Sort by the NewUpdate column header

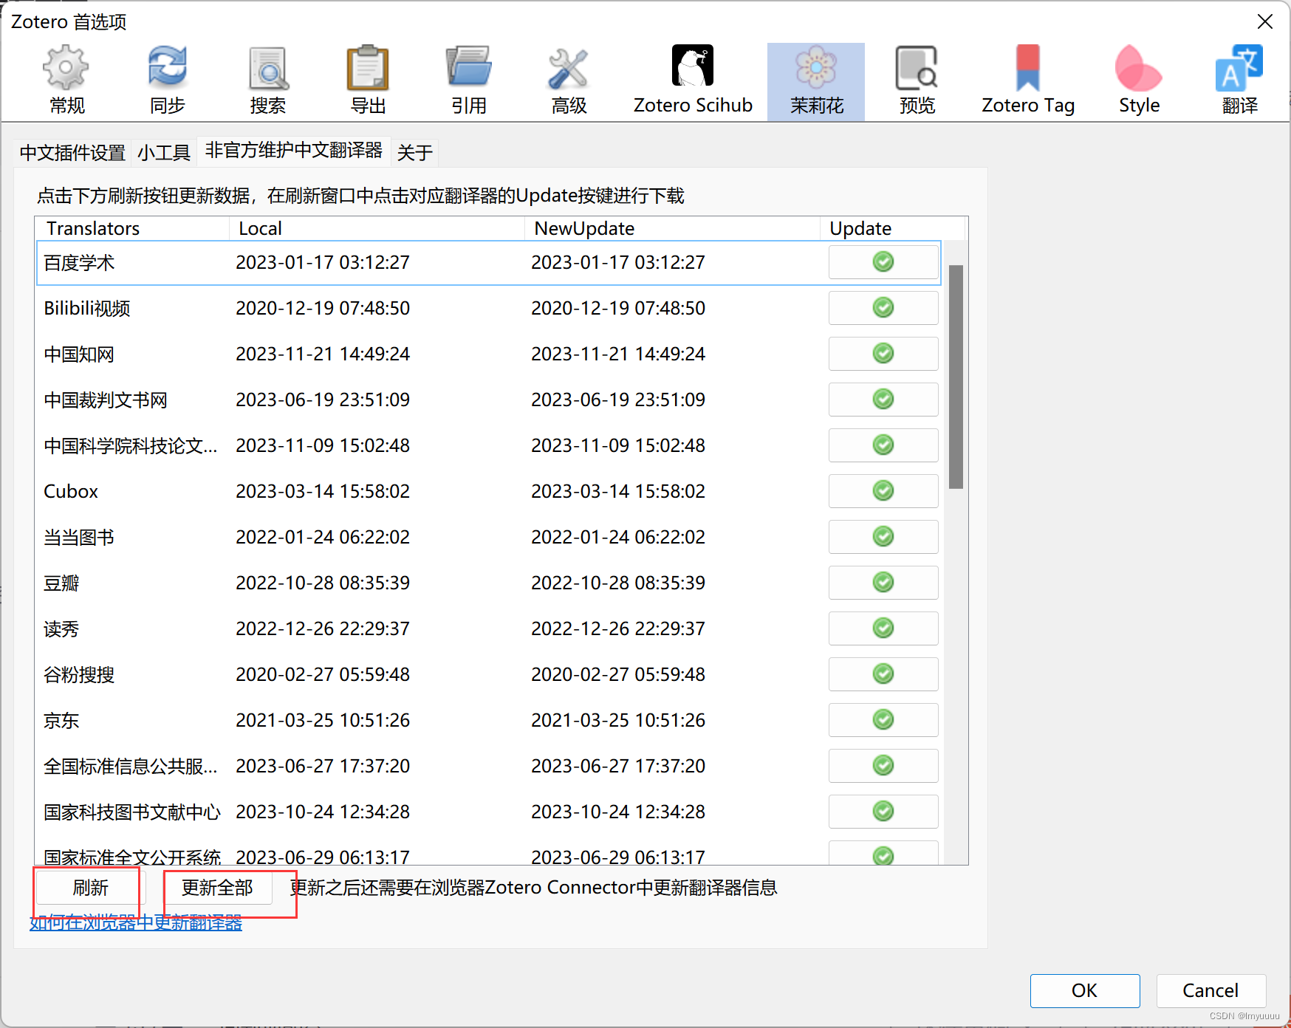point(673,228)
